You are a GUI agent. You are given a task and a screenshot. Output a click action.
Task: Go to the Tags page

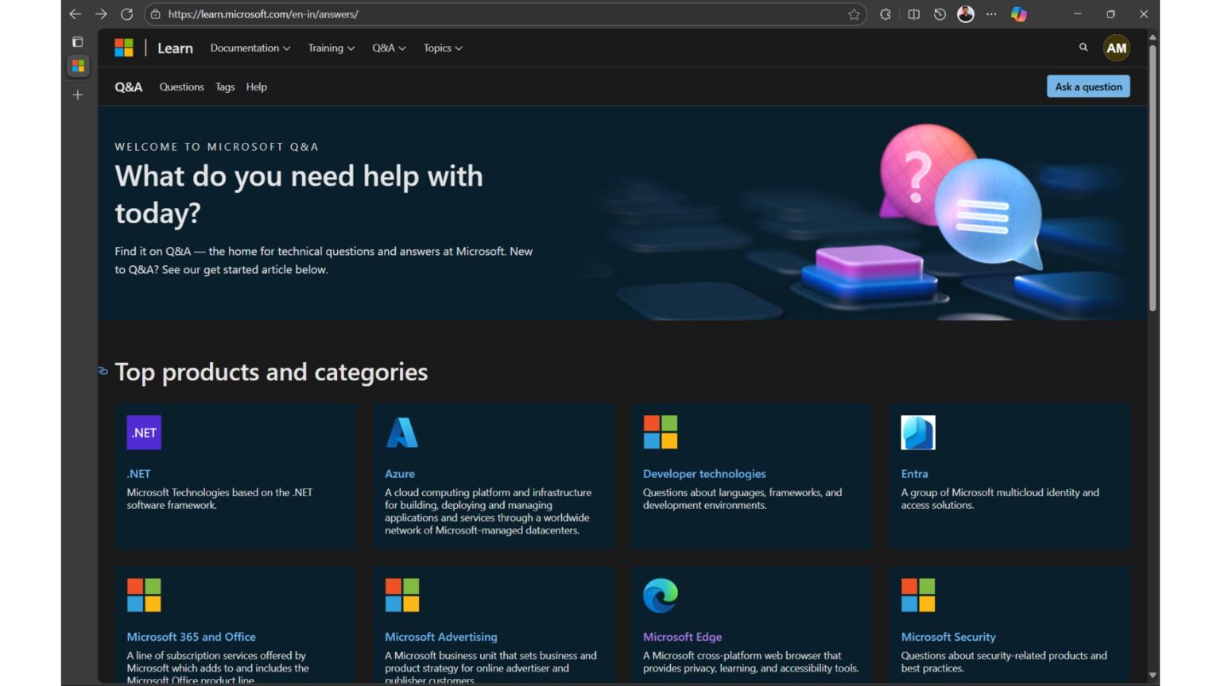(225, 87)
